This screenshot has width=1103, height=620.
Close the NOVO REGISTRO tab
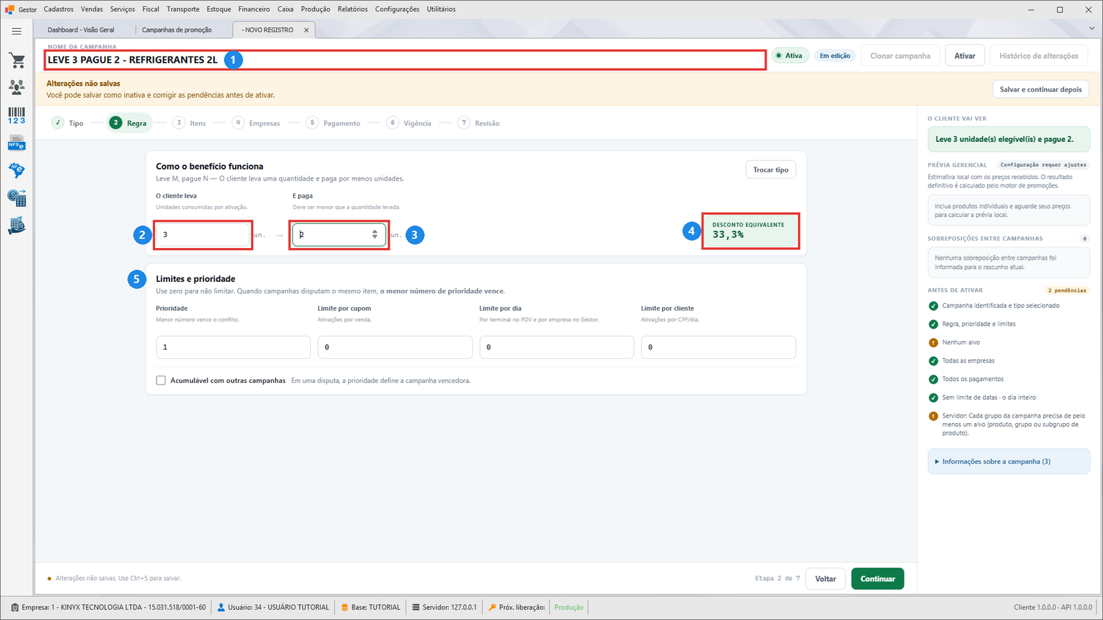pos(307,30)
